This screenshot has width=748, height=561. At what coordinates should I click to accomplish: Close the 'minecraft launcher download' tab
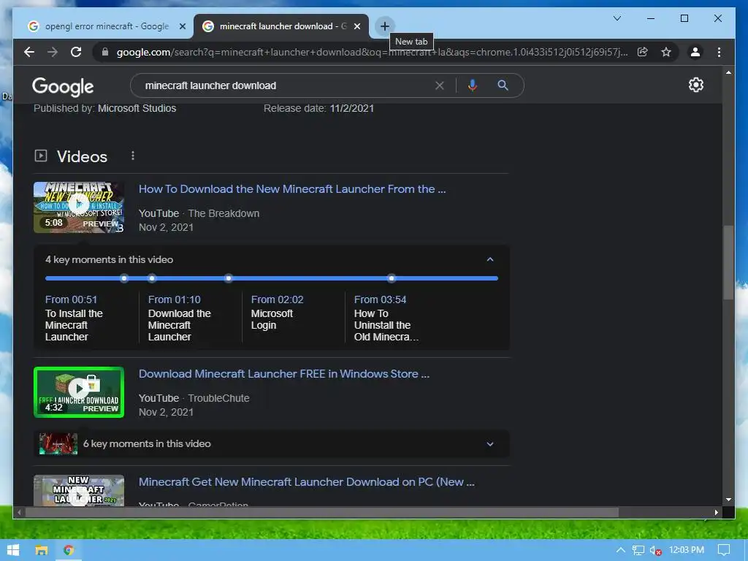357,27
